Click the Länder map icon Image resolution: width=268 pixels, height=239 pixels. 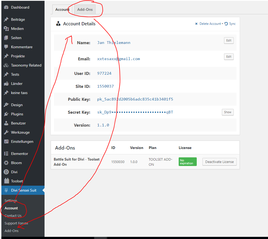point(6,84)
